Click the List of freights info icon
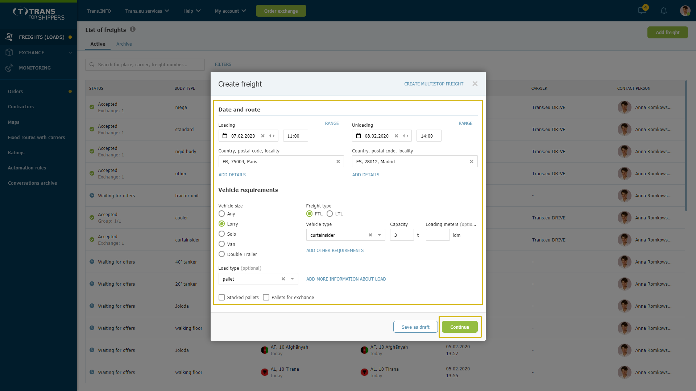 click(133, 29)
